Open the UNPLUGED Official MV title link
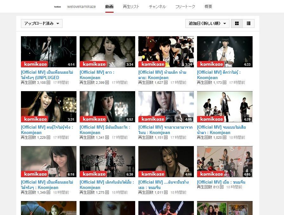 [47, 75]
